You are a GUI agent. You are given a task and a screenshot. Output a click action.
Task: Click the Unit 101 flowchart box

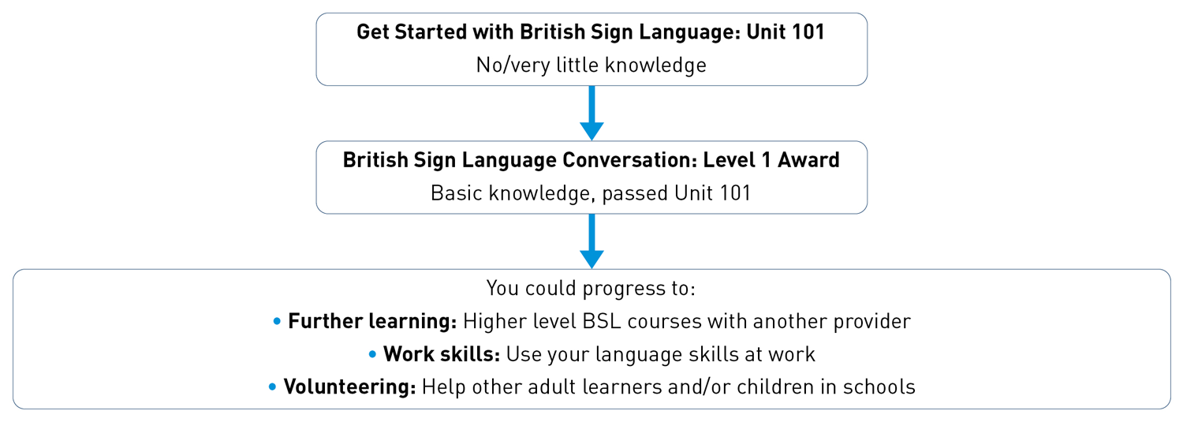[x=591, y=49]
